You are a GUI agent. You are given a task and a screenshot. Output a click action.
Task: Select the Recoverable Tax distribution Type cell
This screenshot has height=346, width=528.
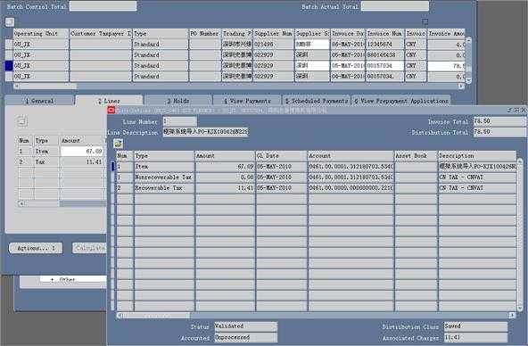point(164,188)
